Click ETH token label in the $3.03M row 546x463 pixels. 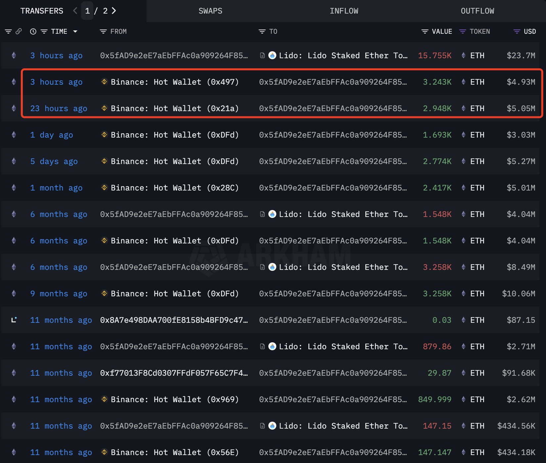[x=477, y=135]
